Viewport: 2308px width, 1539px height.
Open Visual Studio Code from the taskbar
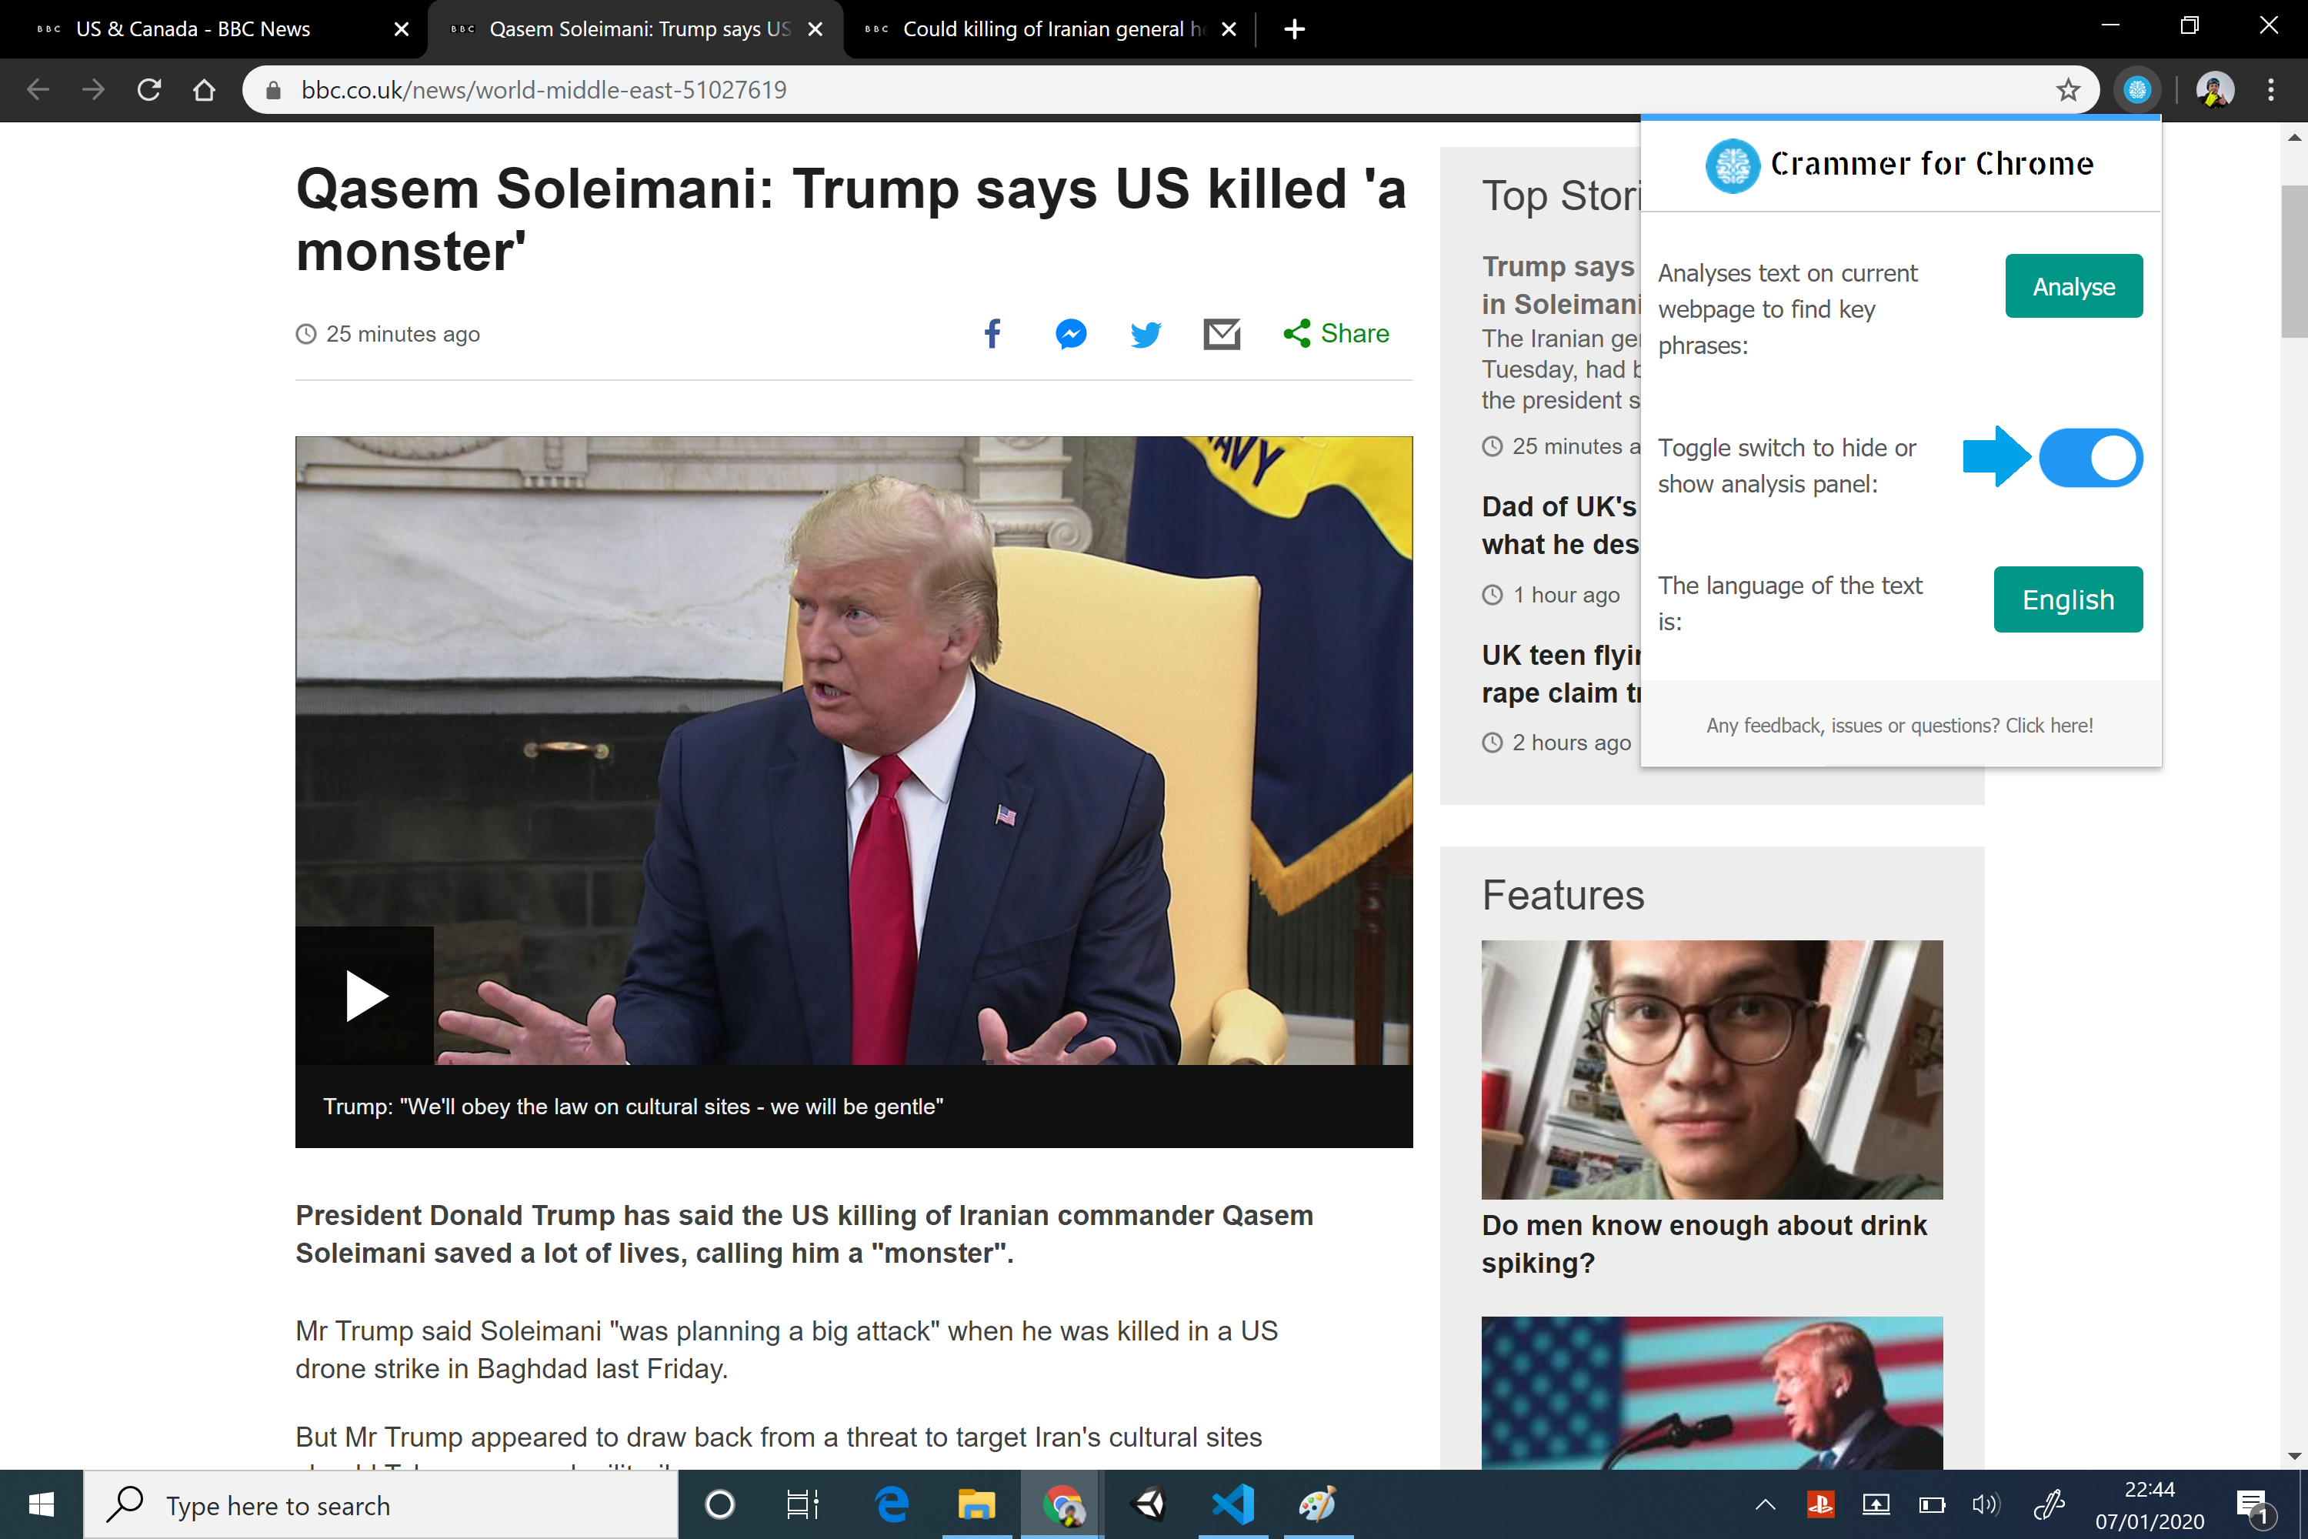click(1232, 1504)
